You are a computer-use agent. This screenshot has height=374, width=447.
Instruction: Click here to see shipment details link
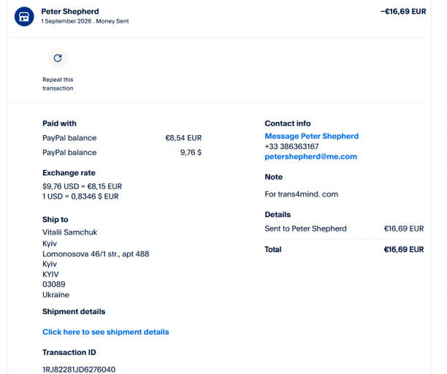(106, 332)
